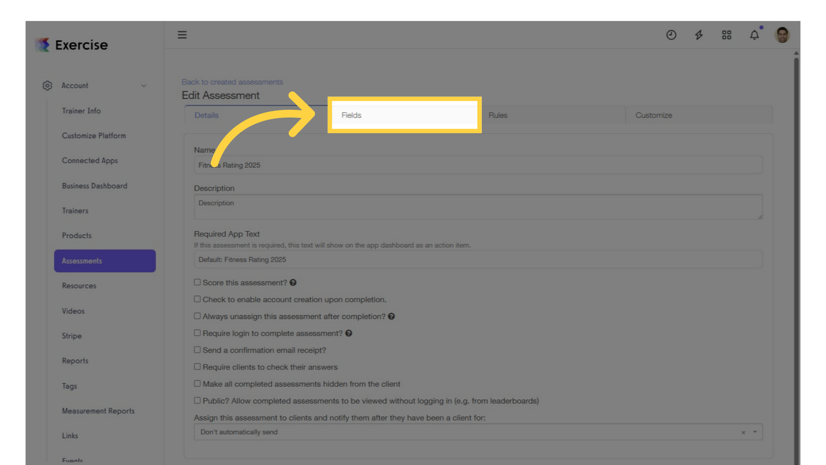
Task: Switch to the Fields tab
Action: [x=404, y=115]
